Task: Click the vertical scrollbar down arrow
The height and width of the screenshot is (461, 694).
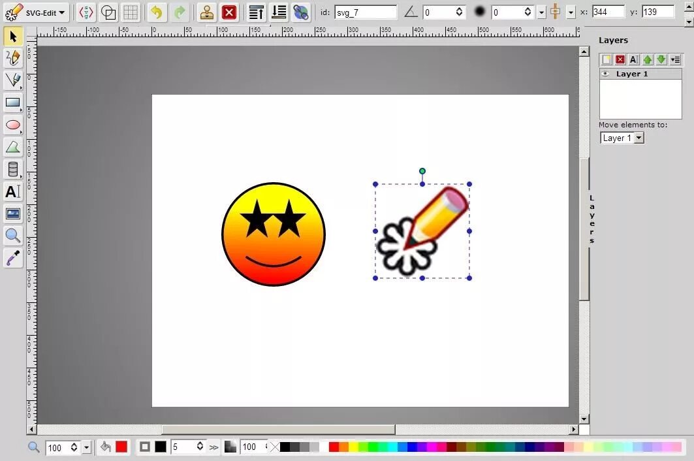Action: pos(584,419)
